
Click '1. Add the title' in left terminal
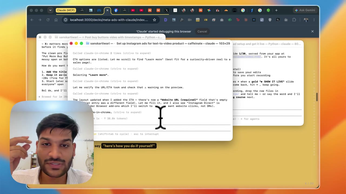point(54,72)
